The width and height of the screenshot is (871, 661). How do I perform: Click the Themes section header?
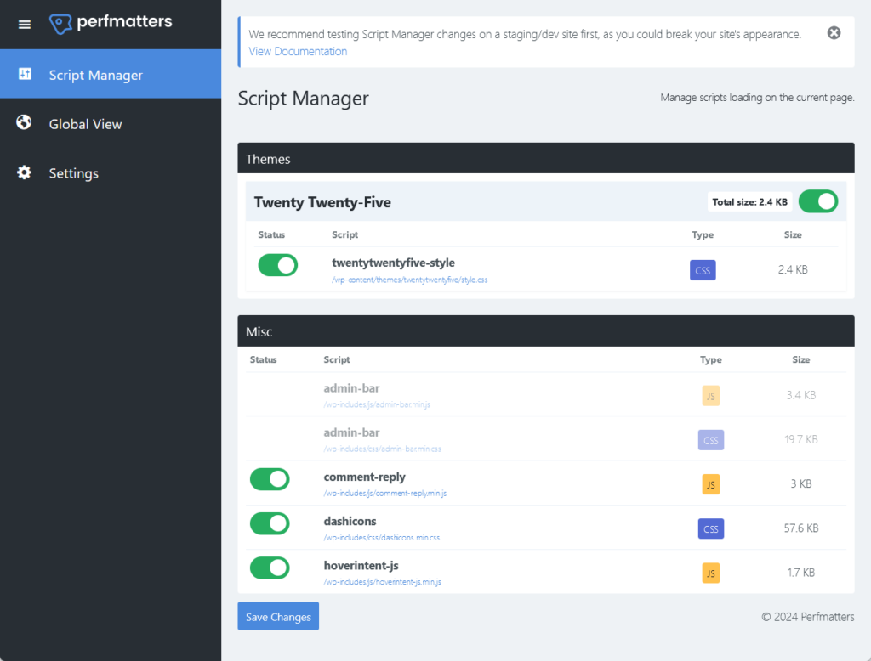click(546, 159)
